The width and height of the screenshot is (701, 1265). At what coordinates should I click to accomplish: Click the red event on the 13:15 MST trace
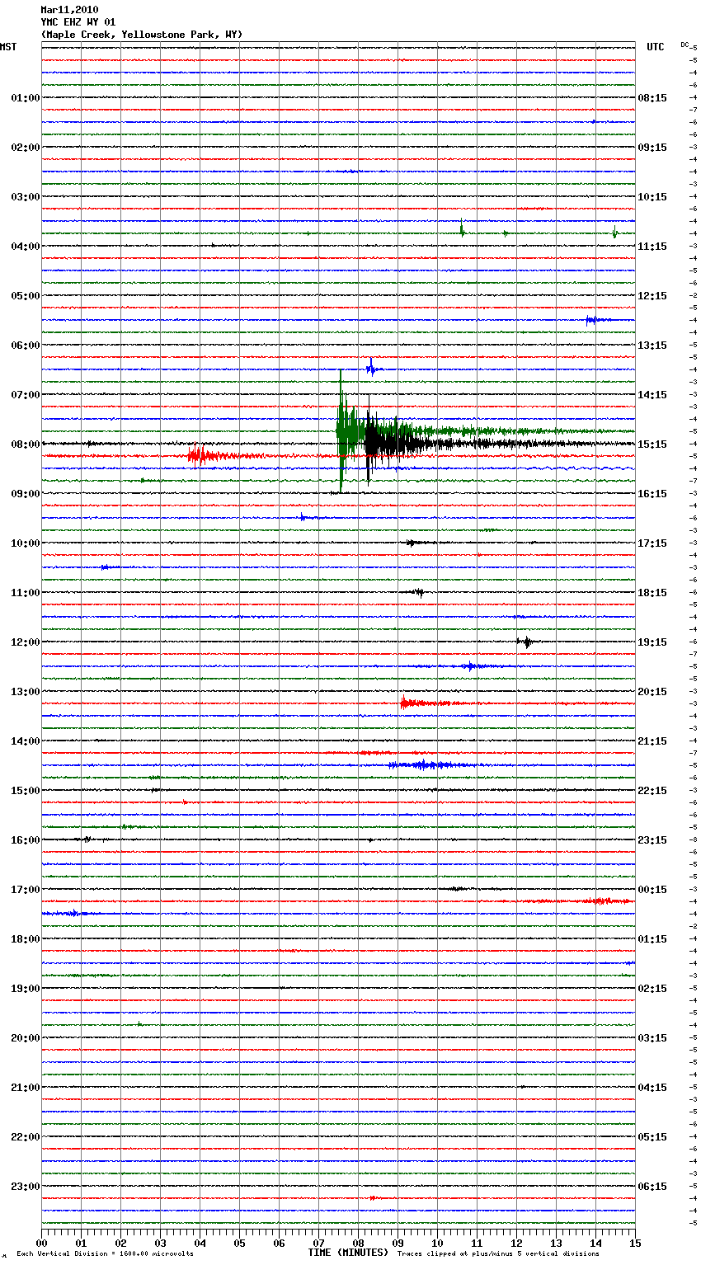tap(416, 703)
